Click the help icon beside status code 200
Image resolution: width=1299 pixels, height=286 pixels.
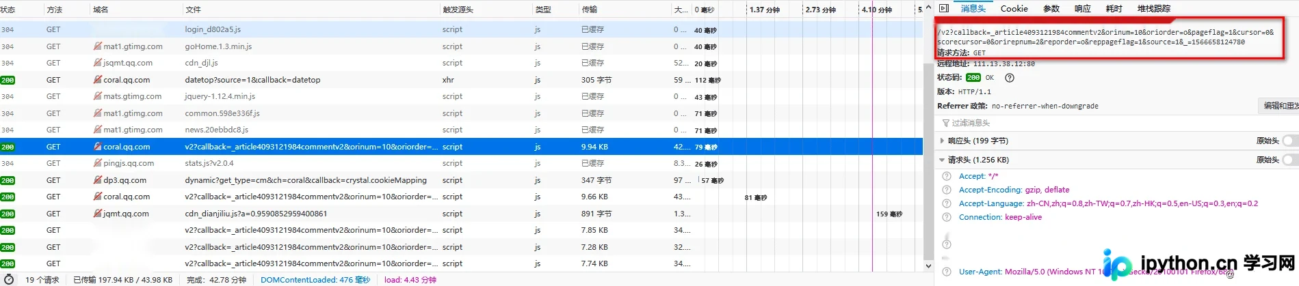tap(1009, 78)
